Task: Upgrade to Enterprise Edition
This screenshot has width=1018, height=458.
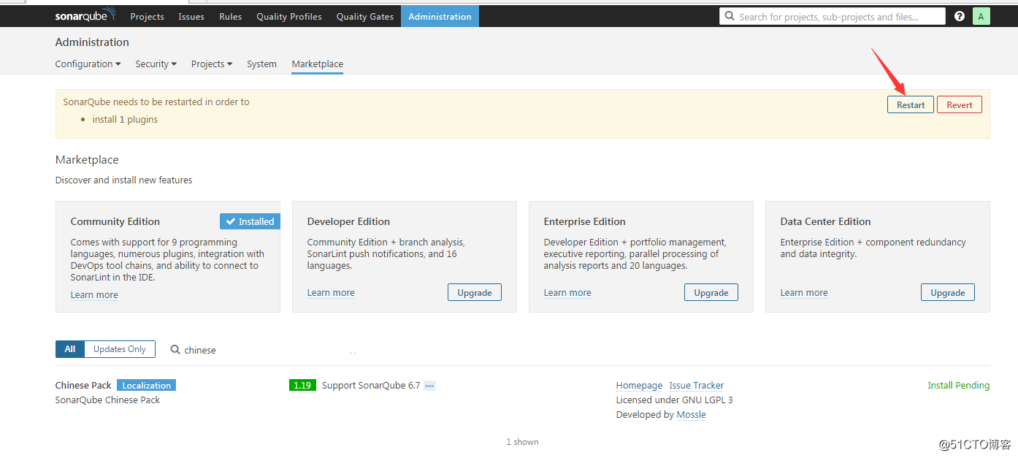Action: click(711, 292)
